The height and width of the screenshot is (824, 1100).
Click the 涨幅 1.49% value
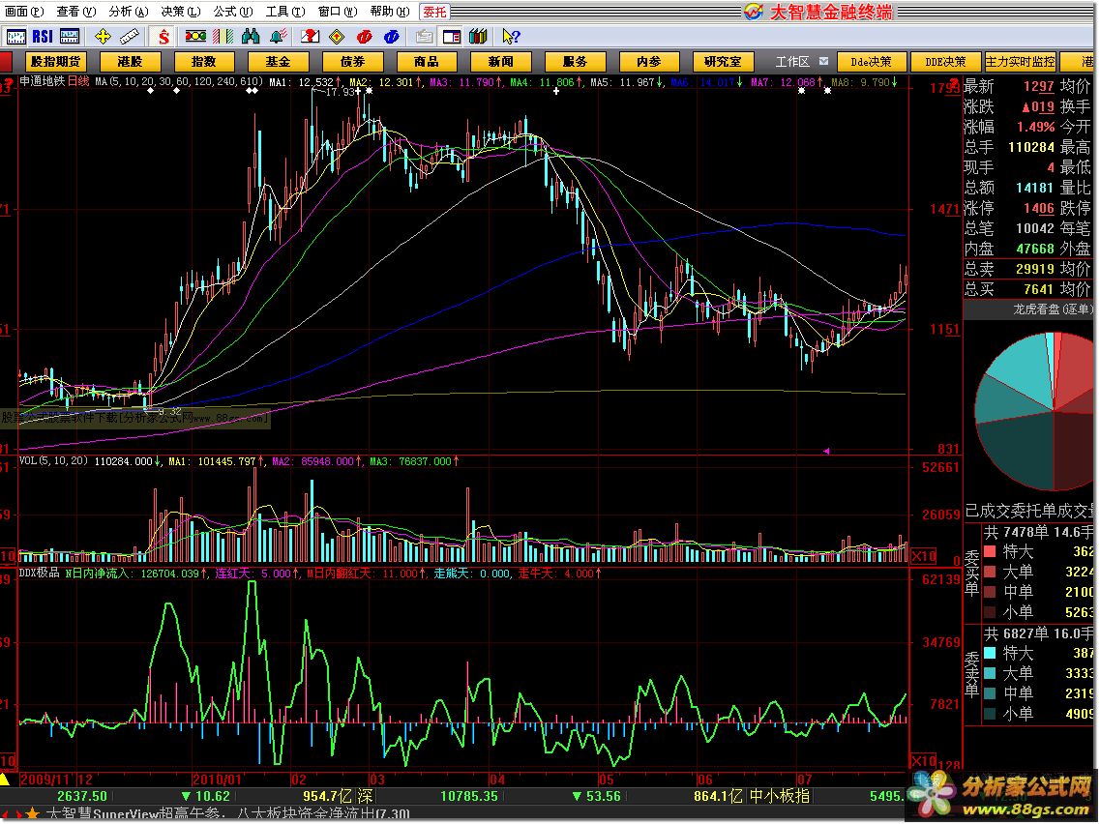click(x=1035, y=127)
